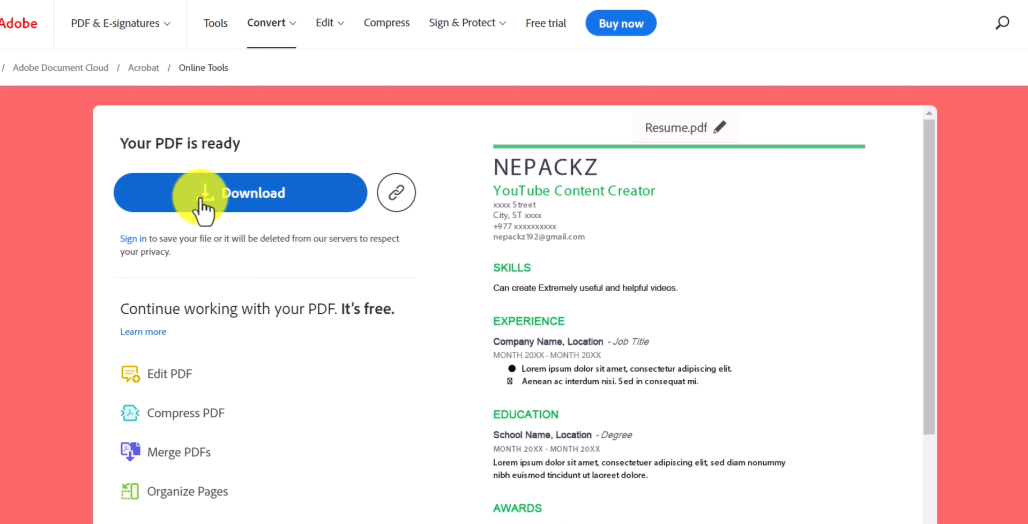The image size is (1028, 524).
Task: Click the Organize Pages icon
Action: [x=130, y=491]
